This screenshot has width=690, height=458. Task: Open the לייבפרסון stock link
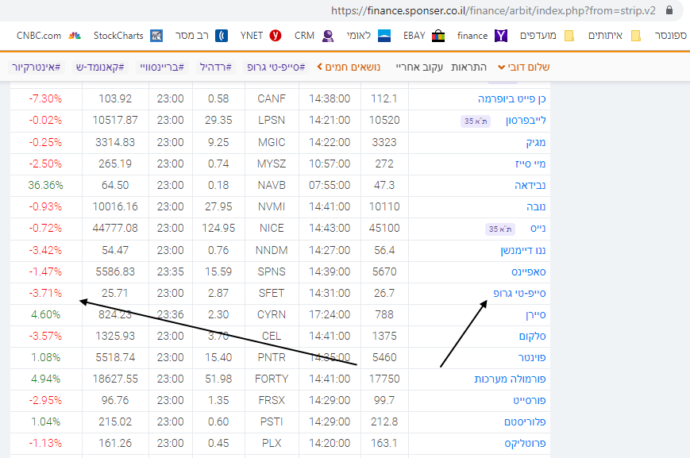point(526,120)
